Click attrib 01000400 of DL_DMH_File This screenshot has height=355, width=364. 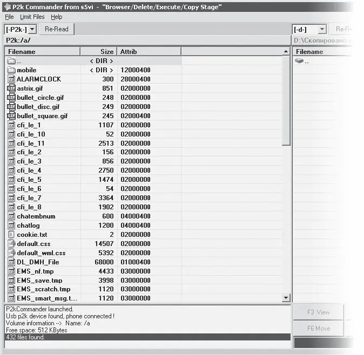(x=136, y=262)
